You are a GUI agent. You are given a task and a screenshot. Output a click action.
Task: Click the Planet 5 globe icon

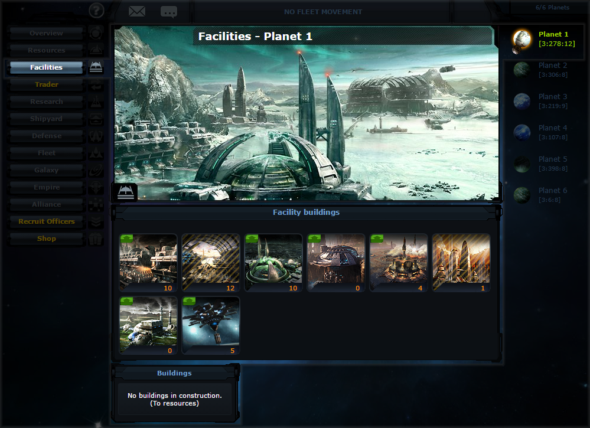pos(522,164)
